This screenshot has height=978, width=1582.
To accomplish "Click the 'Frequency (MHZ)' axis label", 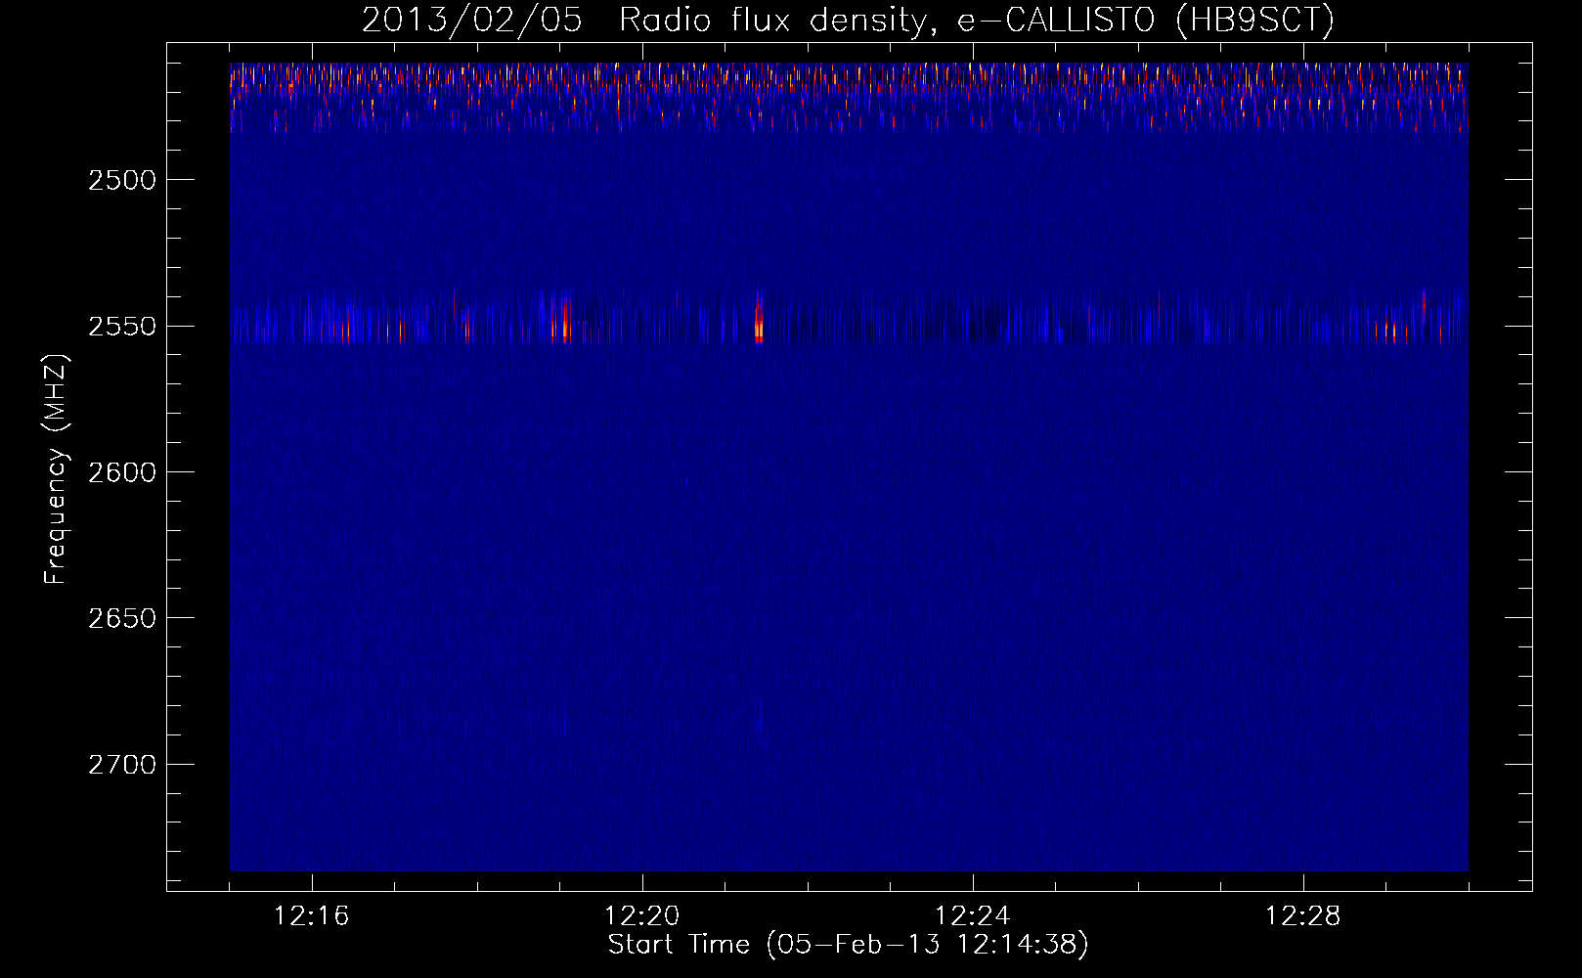I will [57, 469].
